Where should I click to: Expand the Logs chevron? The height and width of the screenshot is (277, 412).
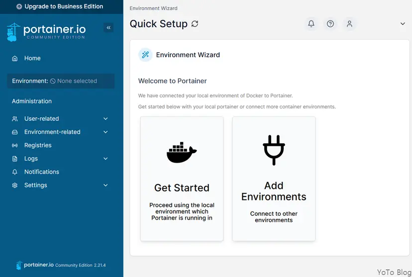(105, 159)
